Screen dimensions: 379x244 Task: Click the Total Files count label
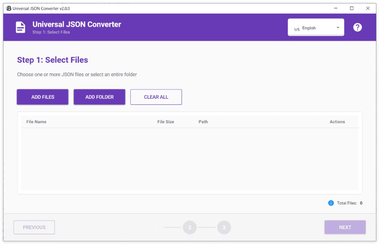click(x=350, y=203)
